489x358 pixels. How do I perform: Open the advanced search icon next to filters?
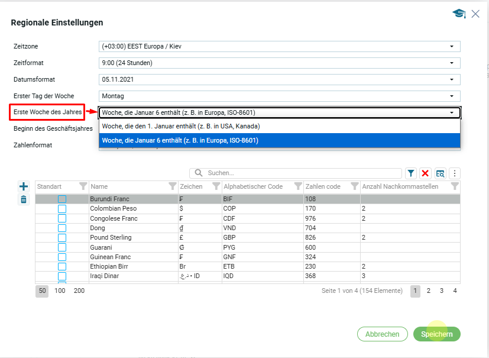440,173
